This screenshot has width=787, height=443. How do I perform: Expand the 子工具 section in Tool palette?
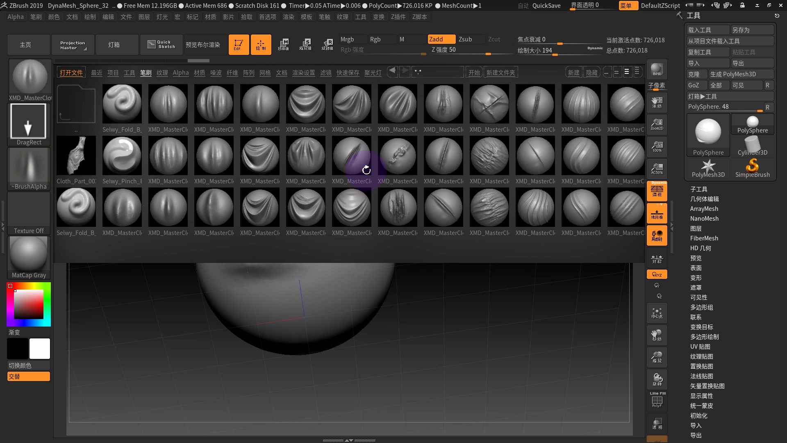(x=698, y=189)
